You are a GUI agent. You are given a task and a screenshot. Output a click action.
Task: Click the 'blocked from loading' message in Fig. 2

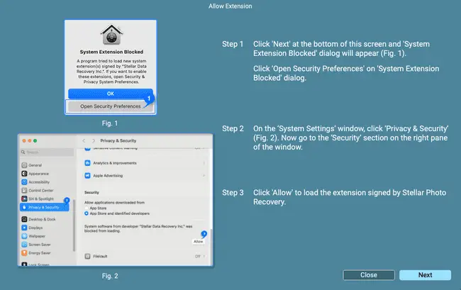pyautogui.click(x=138, y=228)
